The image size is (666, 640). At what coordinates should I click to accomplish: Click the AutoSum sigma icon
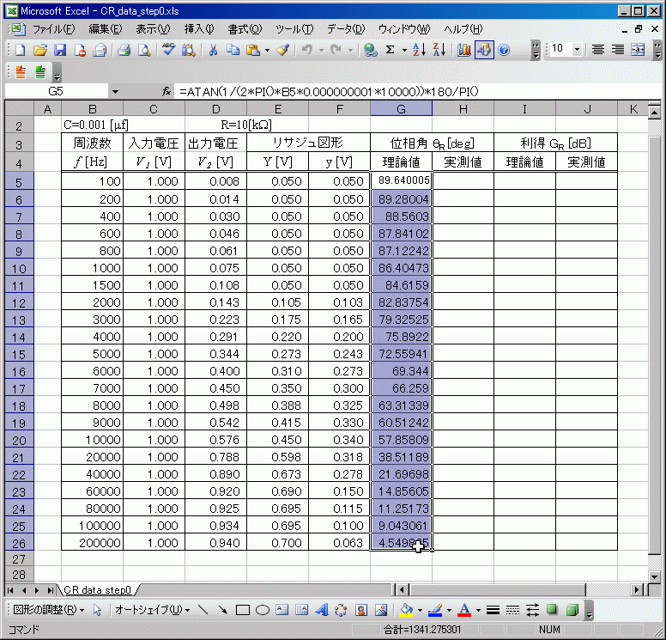(391, 50)
